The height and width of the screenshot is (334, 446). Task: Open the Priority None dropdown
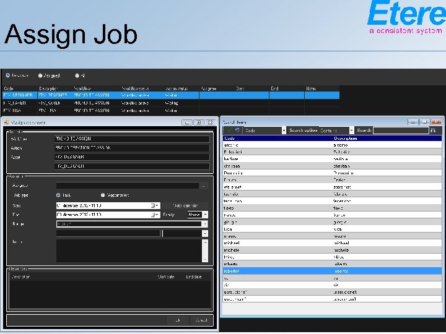tap(205, 215)
